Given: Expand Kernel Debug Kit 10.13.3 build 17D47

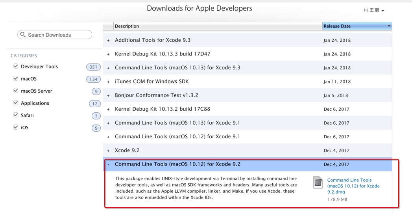Looking at the screenshot, I should coord(108,54).
